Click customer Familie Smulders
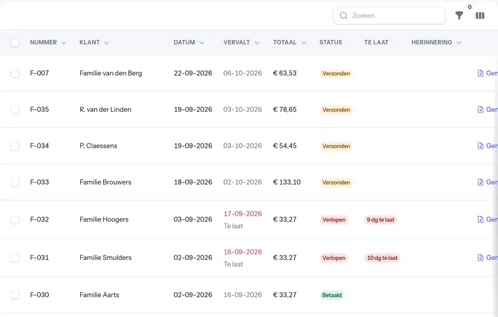 pyautogui.click(x=105, y=257)
